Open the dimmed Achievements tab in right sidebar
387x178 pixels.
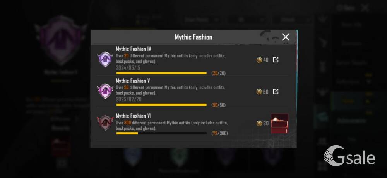[x=352, y=121]
